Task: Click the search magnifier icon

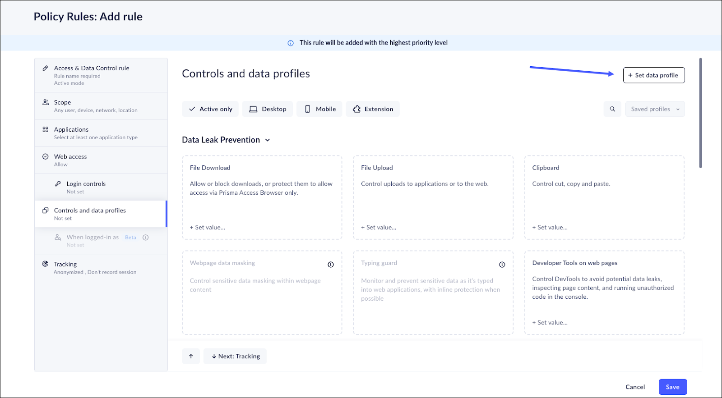Action: point(612,109)
